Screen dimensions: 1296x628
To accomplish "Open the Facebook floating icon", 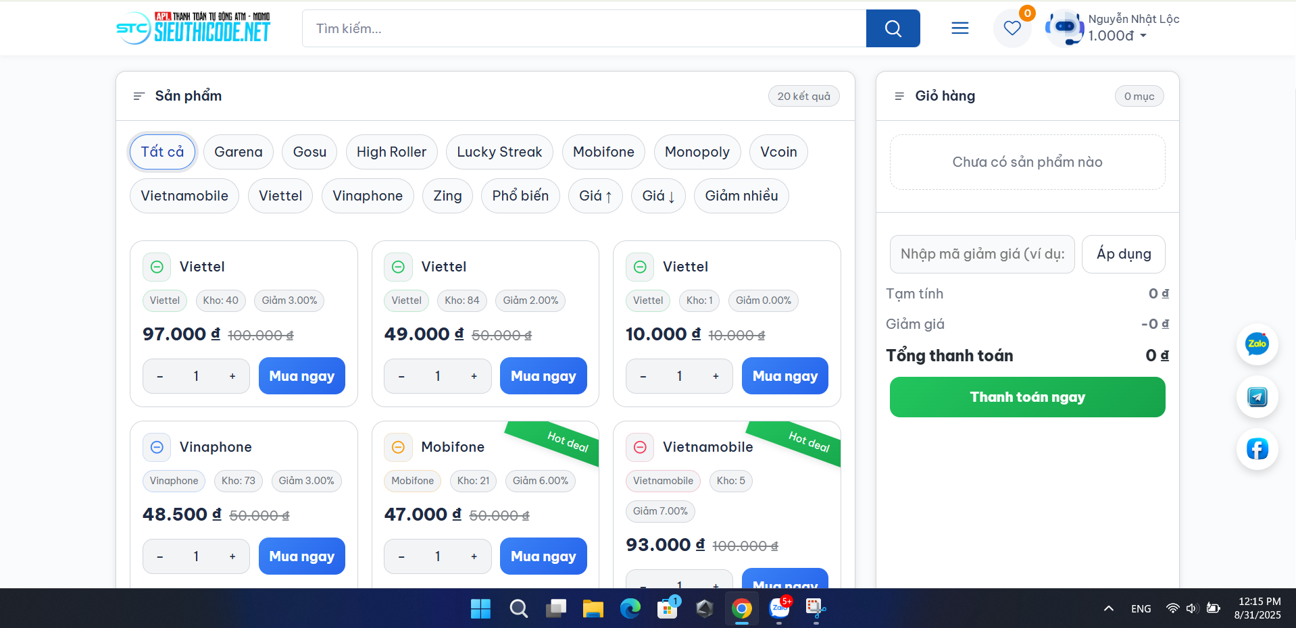I will 1257,449.
